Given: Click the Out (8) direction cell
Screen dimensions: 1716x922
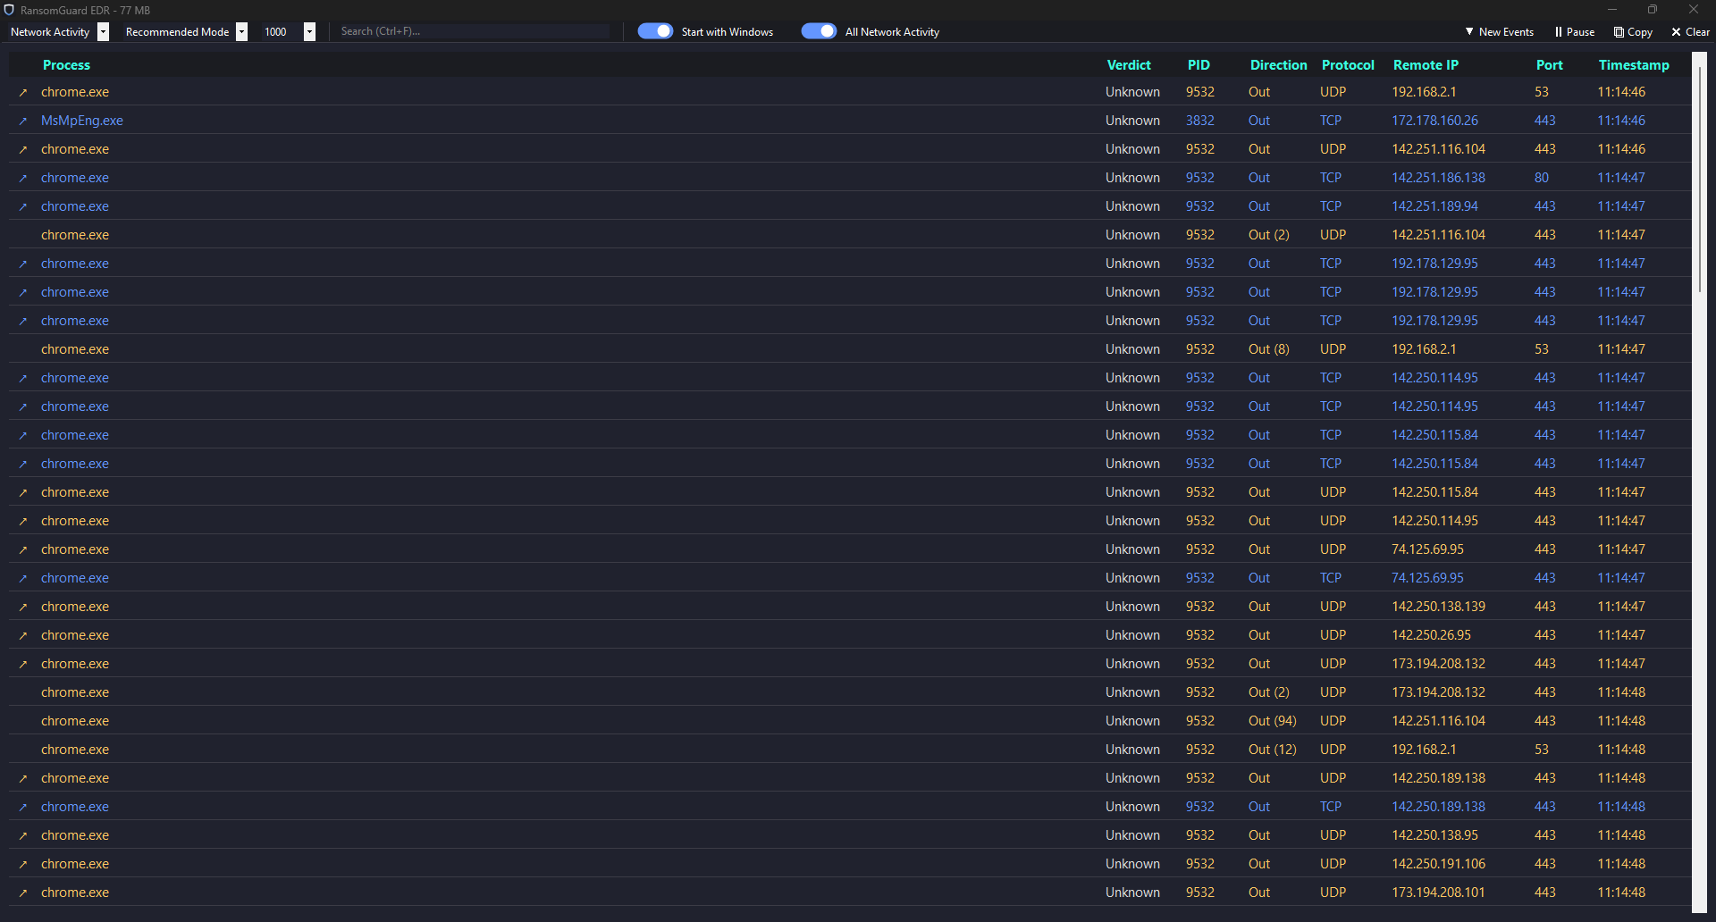Looking at the screenshot, I should (1269, 349).
